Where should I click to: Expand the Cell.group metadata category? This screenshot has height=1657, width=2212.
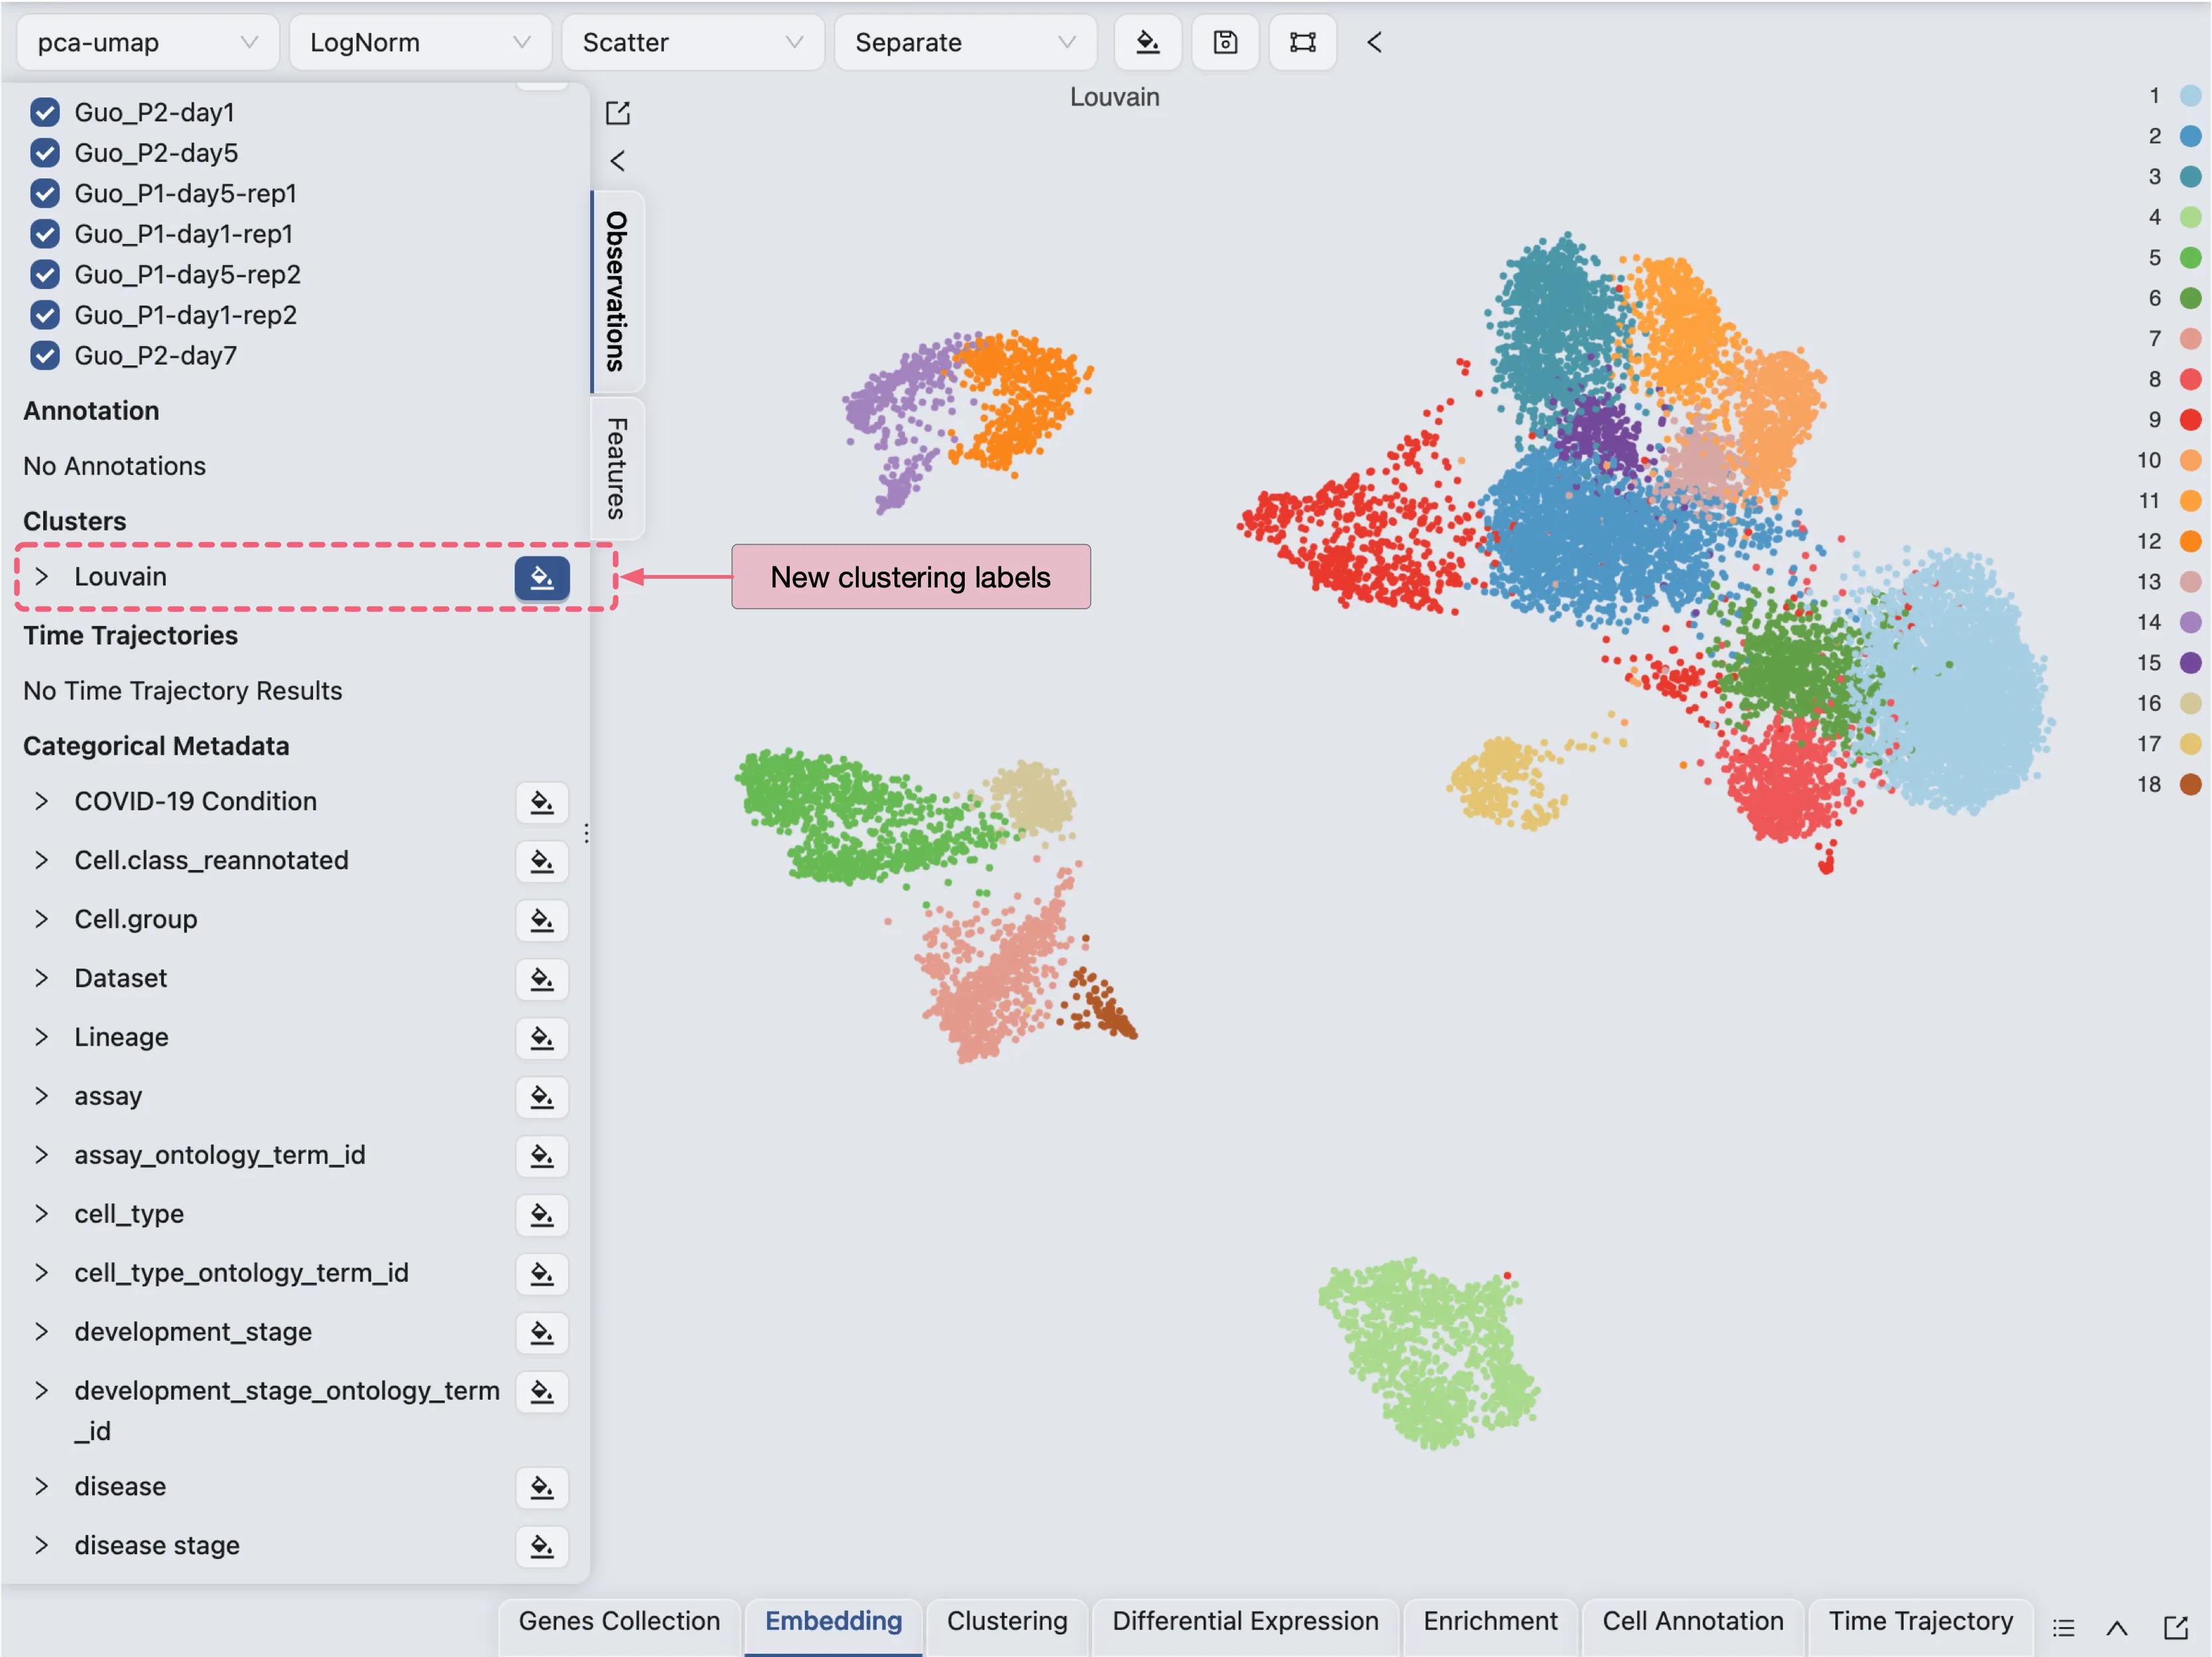(x=41, y=919)
